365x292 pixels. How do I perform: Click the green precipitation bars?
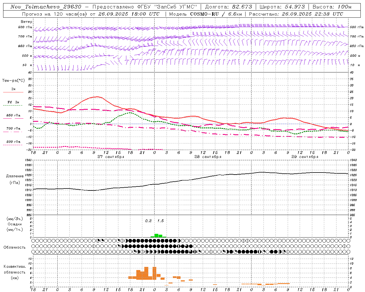[158, 236]
